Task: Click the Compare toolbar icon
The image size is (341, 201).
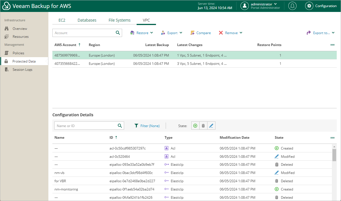Action: click(x=201, y=33)
